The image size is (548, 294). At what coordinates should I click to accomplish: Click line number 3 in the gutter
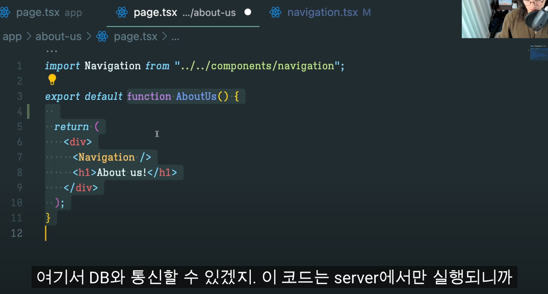click(19, 96)
